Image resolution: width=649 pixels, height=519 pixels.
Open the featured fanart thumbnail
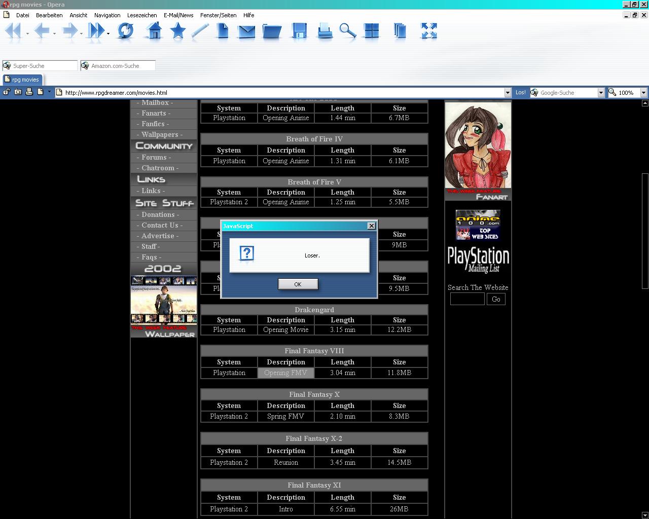coord(478,151)
